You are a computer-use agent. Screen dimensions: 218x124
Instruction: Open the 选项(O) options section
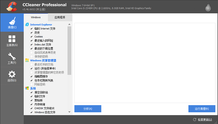coord(12,76)
